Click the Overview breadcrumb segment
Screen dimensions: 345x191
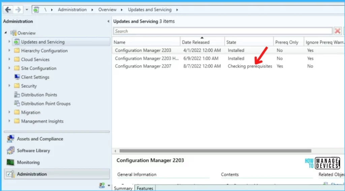107,10
